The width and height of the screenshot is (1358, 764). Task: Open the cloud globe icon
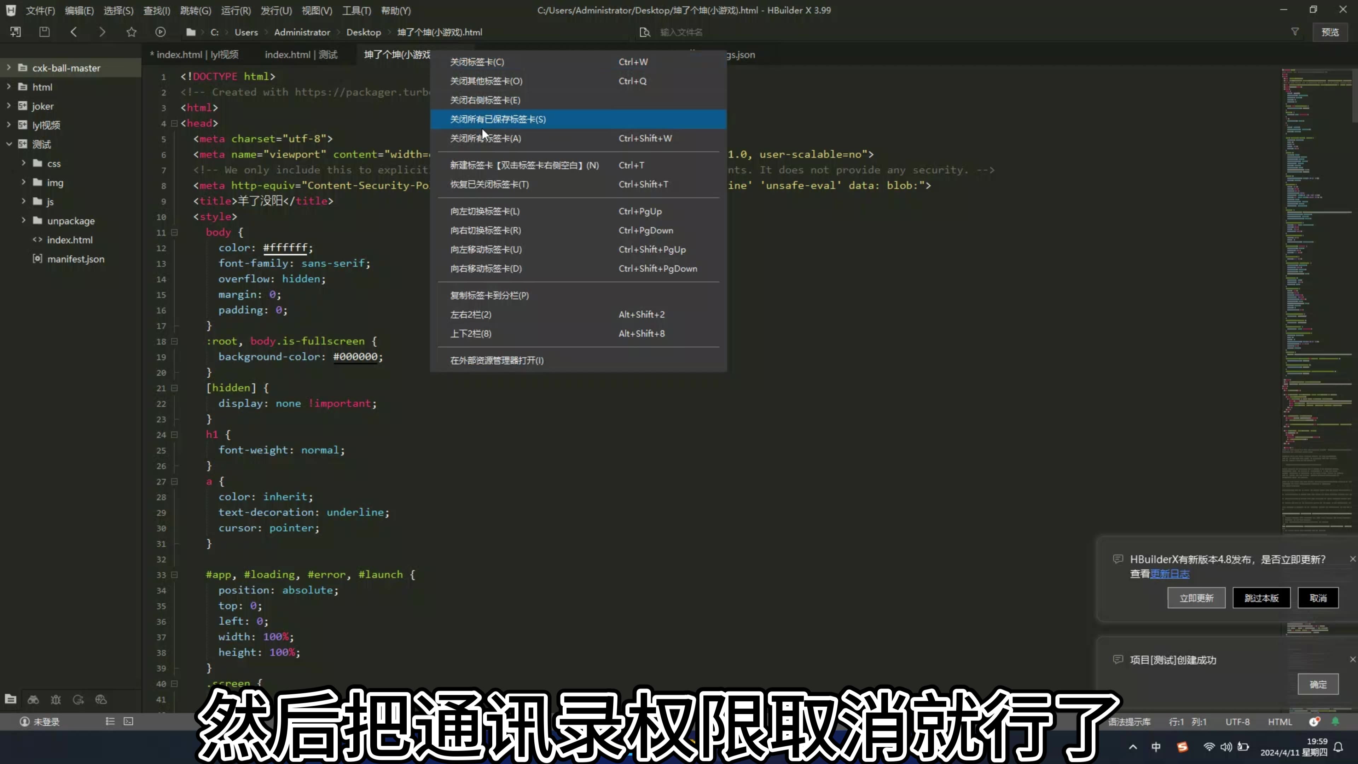[x=101, y=699]
